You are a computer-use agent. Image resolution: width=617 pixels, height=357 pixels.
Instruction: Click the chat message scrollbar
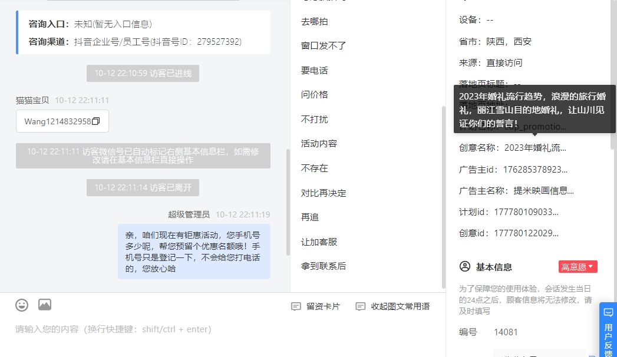coord(288,203)
